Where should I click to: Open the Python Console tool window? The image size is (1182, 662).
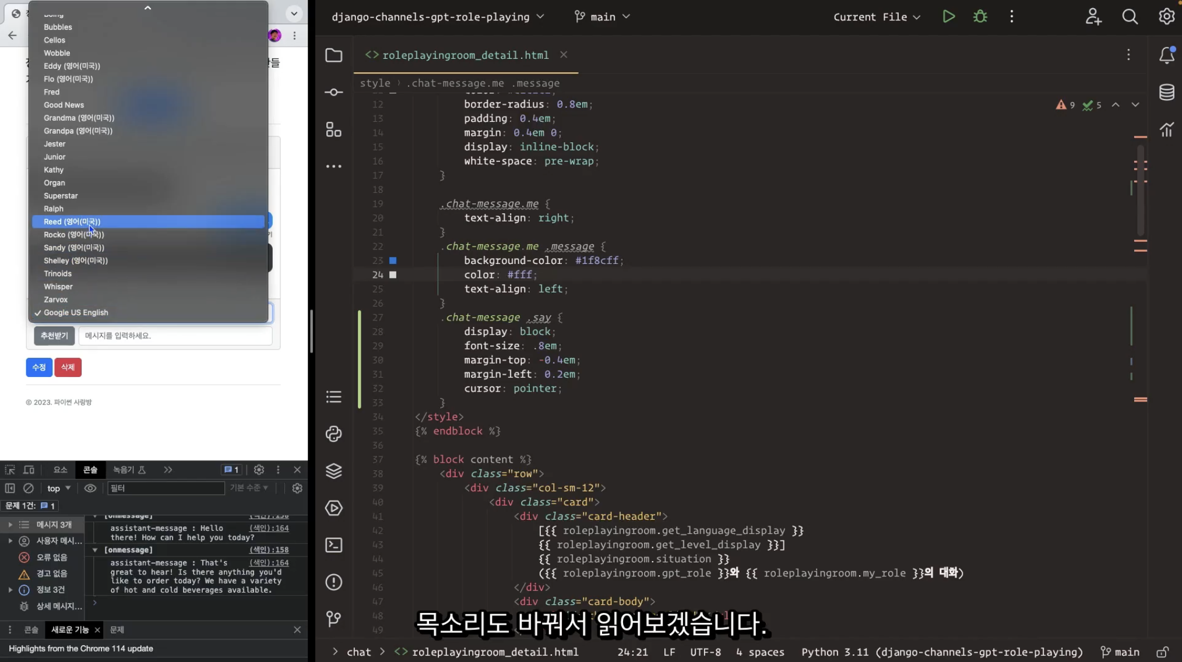(333, 434)
